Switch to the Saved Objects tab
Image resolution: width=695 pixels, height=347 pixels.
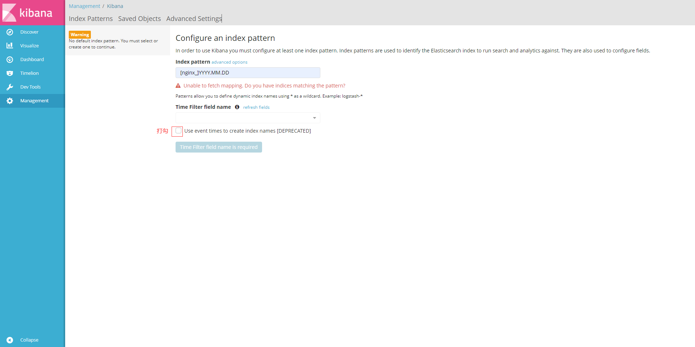coord(139,19)
